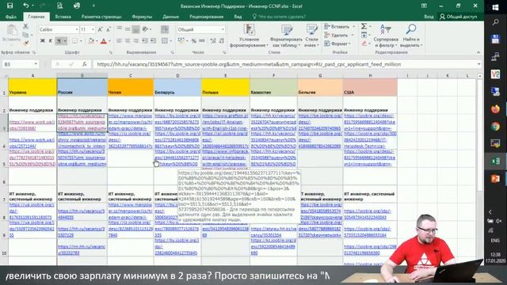This screenshot has height=285, width=507.
Task: Open Alignment group dialog launcher
Action: (173, 52)
